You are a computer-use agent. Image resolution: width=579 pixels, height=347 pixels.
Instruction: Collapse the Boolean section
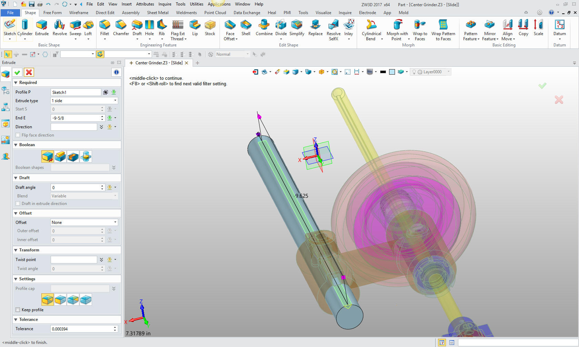(16, 145)
